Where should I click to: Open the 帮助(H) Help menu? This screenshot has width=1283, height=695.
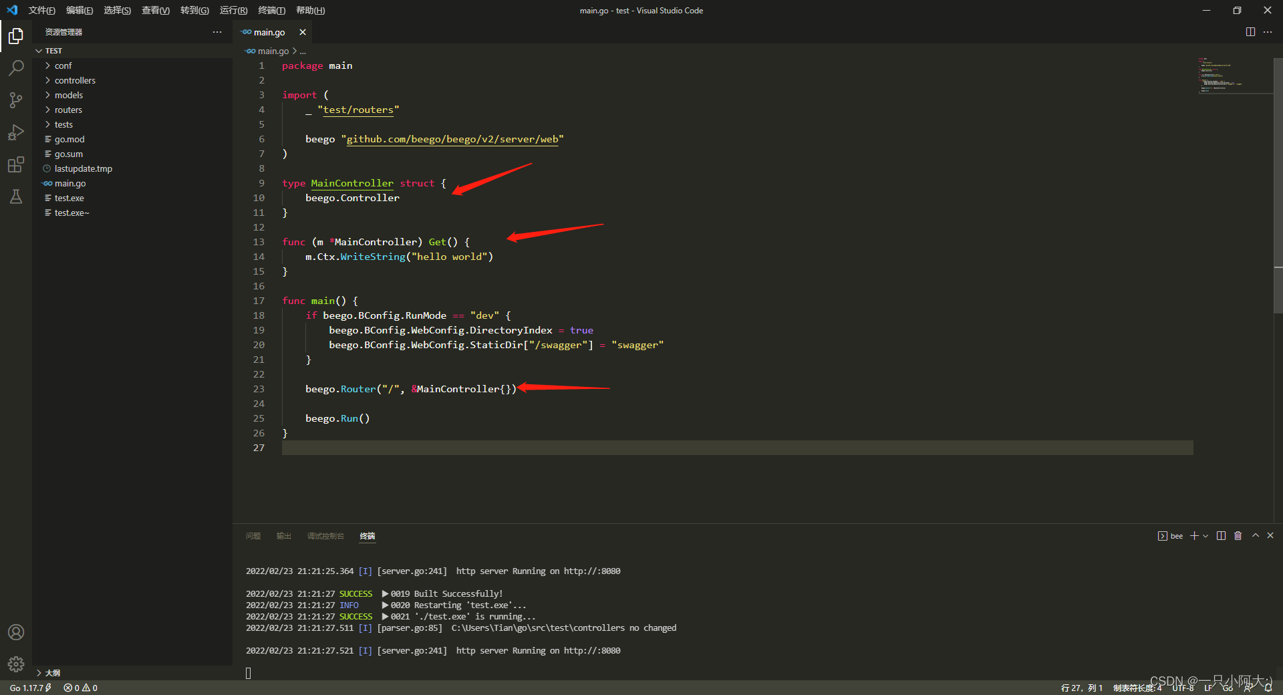tap(310, 10)
